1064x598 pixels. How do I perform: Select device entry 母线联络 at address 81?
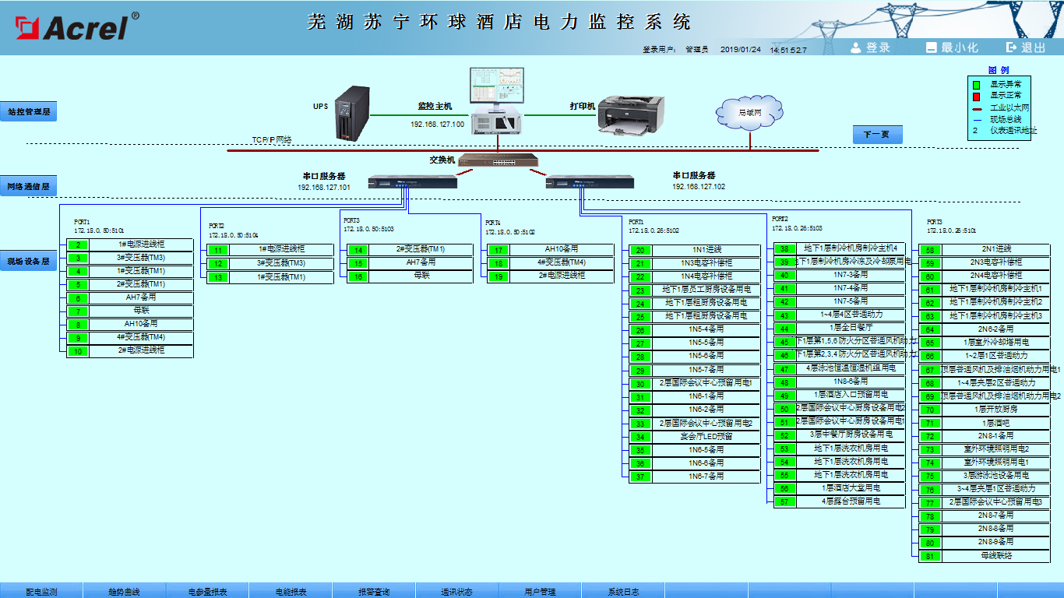pos(996,556)
